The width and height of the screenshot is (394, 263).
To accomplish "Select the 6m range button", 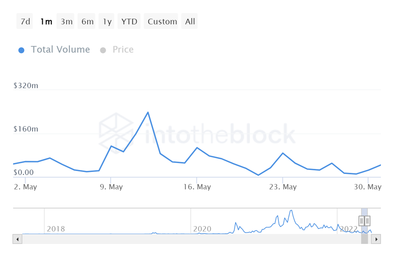I will [87, 21].
